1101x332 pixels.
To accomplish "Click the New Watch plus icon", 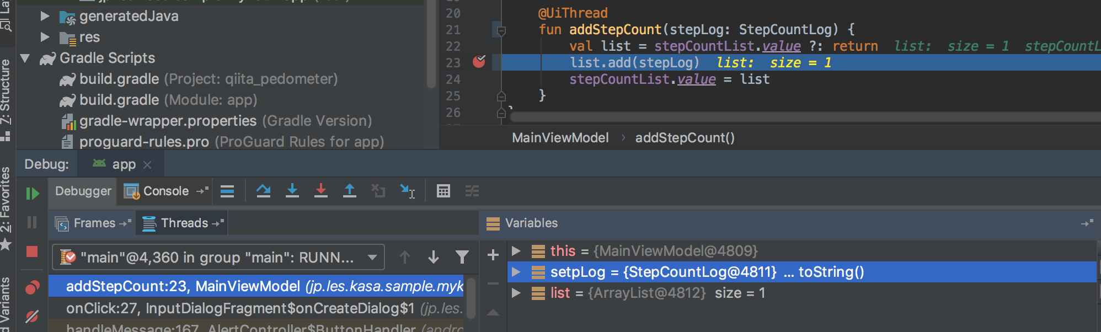I will (x=493, y=255).
